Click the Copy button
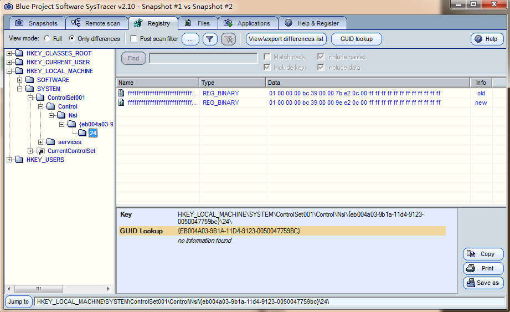The height and width of the screenshot is (312, 510). pos(483,254)
